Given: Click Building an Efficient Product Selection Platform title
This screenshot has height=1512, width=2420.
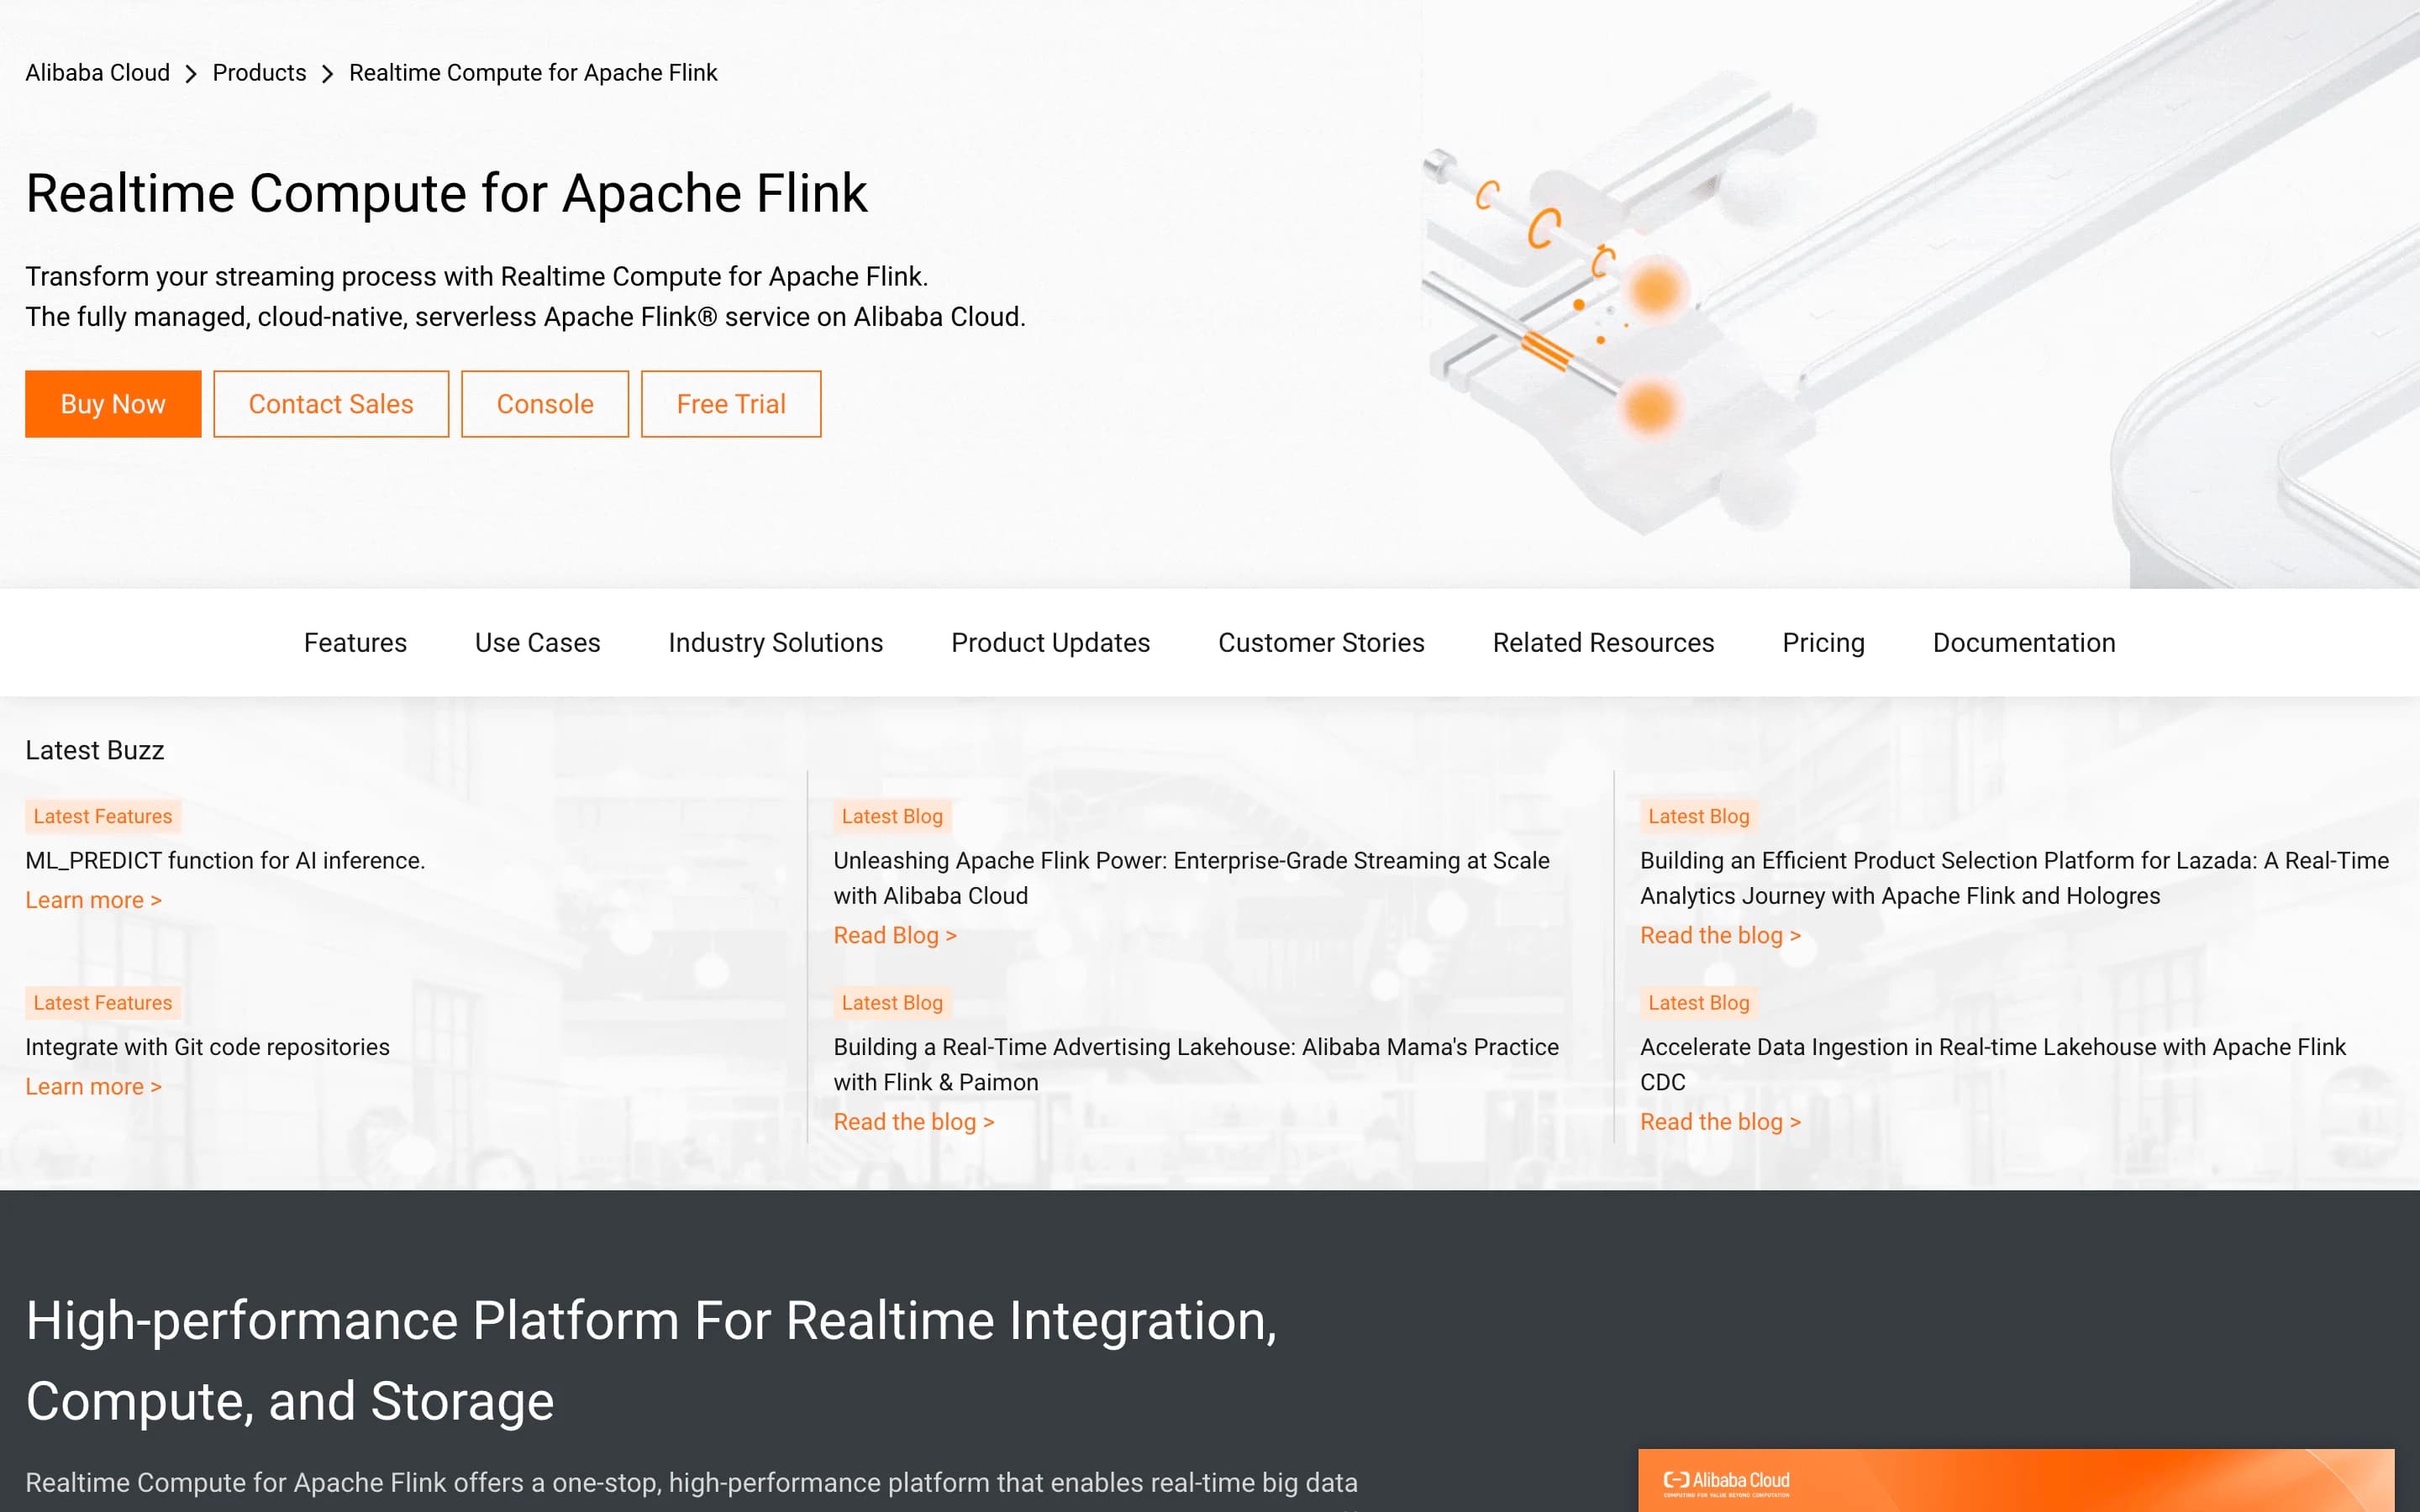Looking at the screenshot, I should [x=2014, y=878].
